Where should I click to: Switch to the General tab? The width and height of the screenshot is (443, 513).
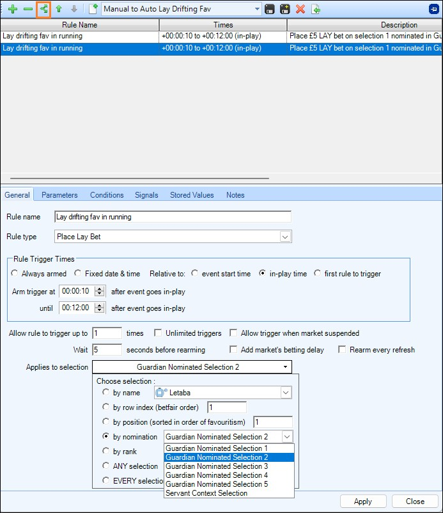(17, 195)
